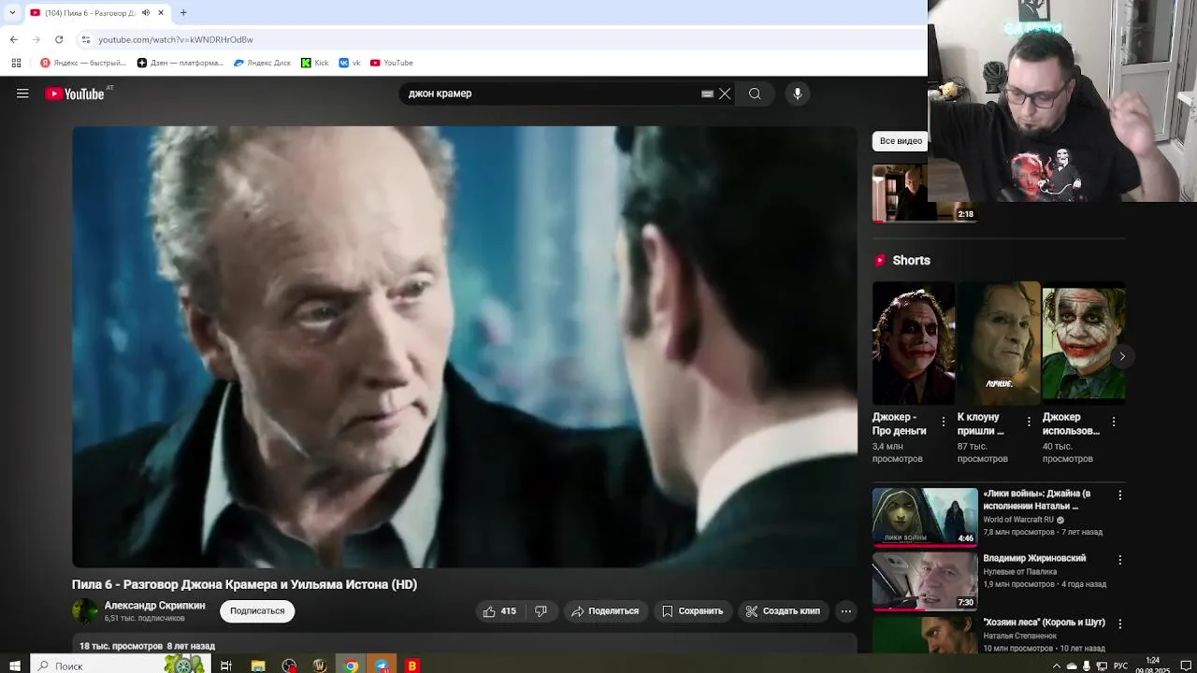Open options for Джокер использов... short
This screenshot has width=1197, height=673.
pyautogui.click(x=1114, y=422)
